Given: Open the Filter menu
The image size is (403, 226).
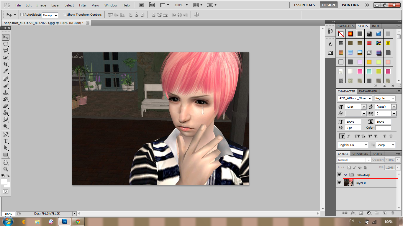Looking at the screenshot, I should tap(83, 5).
